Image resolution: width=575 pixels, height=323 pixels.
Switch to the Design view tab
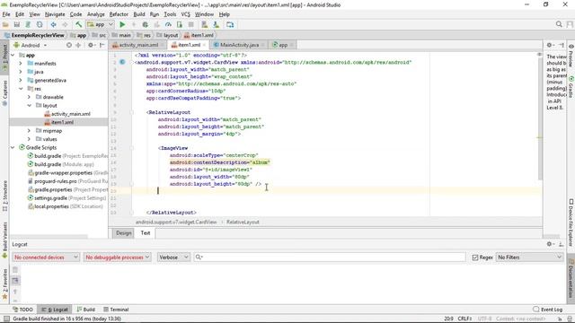coord(124,233)
